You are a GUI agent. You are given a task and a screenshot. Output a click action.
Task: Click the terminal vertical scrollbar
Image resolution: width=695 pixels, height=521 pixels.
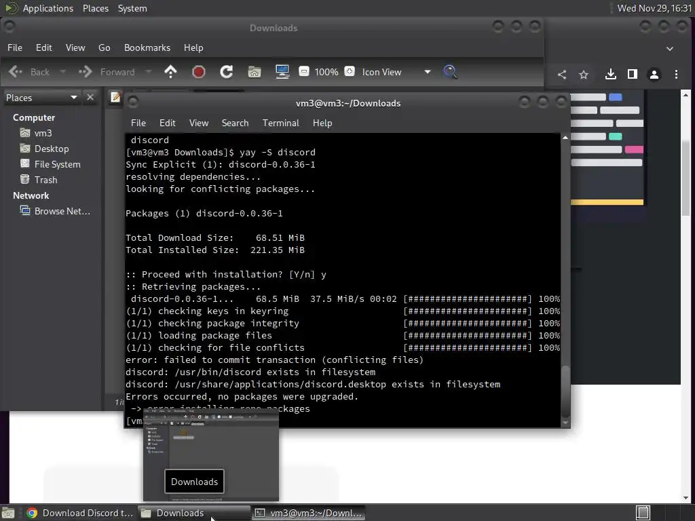(x=565, y=392)
